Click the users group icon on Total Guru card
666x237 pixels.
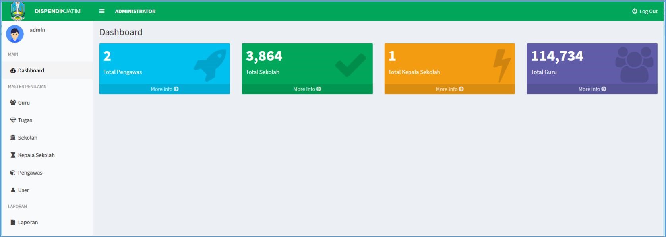[x=634, y=64]
